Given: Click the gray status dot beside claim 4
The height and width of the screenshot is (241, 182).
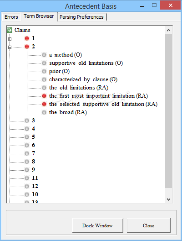Looking at the screenshot, I should (27, 129).
